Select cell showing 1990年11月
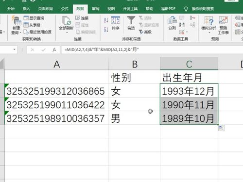This screenshot has width=243, height=182. coord(189,104)
